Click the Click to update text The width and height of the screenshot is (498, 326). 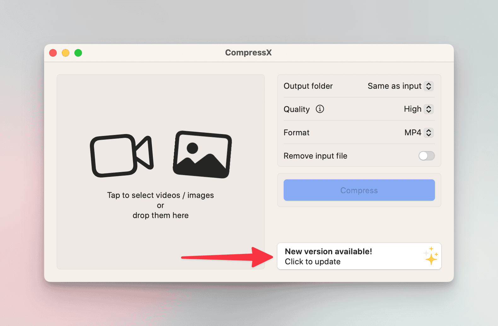coord(313,261)
